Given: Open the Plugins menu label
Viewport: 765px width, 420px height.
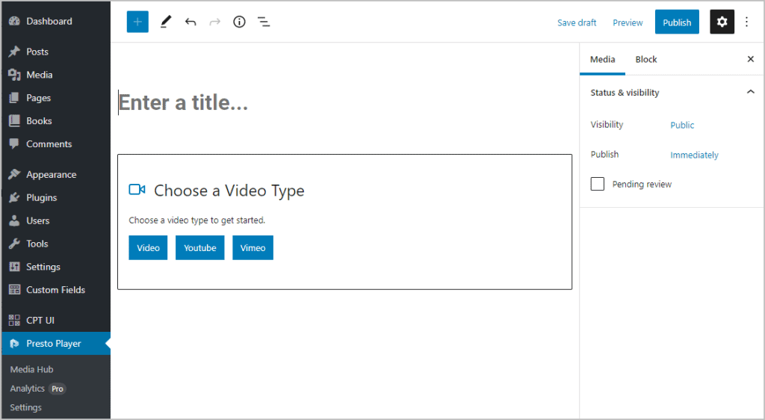Looking at the screenshot, I should 42,197.
